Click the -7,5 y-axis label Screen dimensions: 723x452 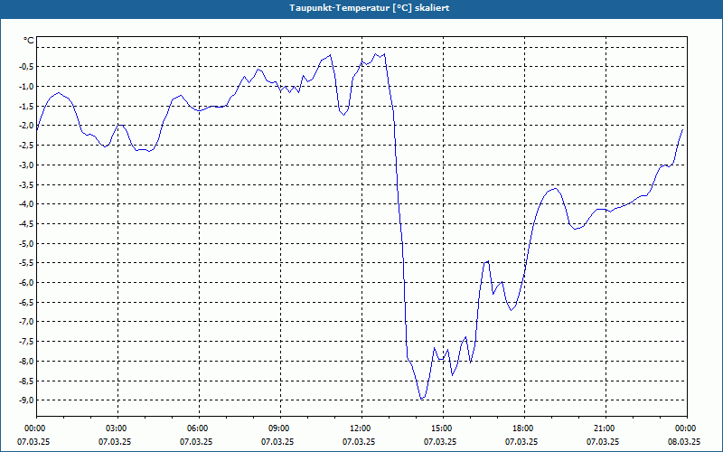pos(26,341)
